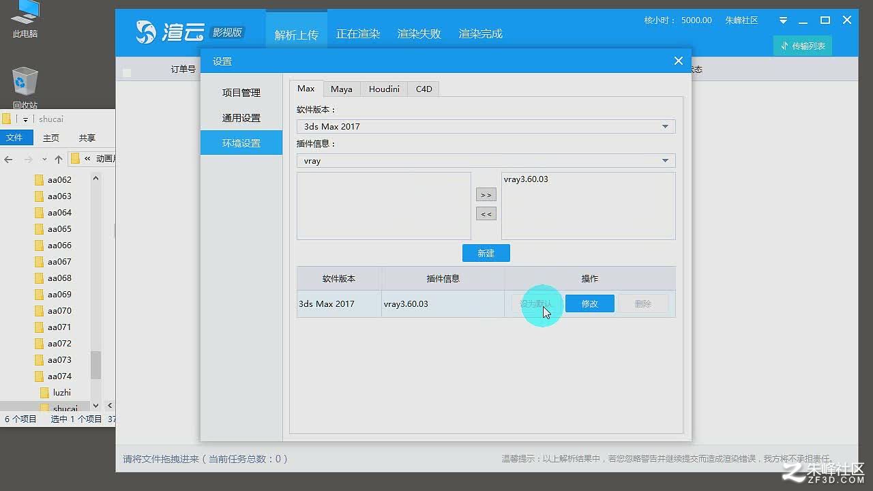Viewport: 873px width, 491px height.
Task: Click the empty available plugins list box
Action: [384, 206]
